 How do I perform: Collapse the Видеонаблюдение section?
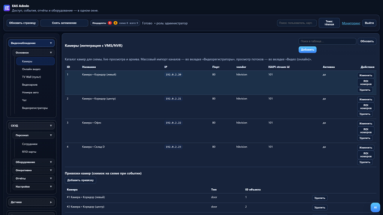[x=32, y=43]
